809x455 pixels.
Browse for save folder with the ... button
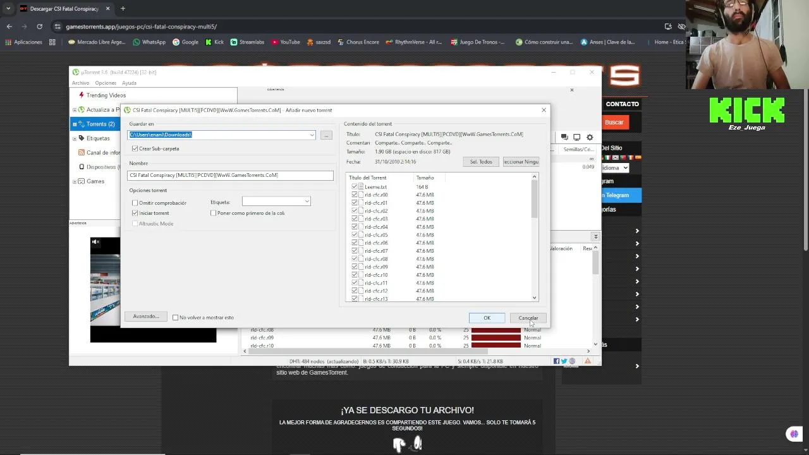coord(326,135)
